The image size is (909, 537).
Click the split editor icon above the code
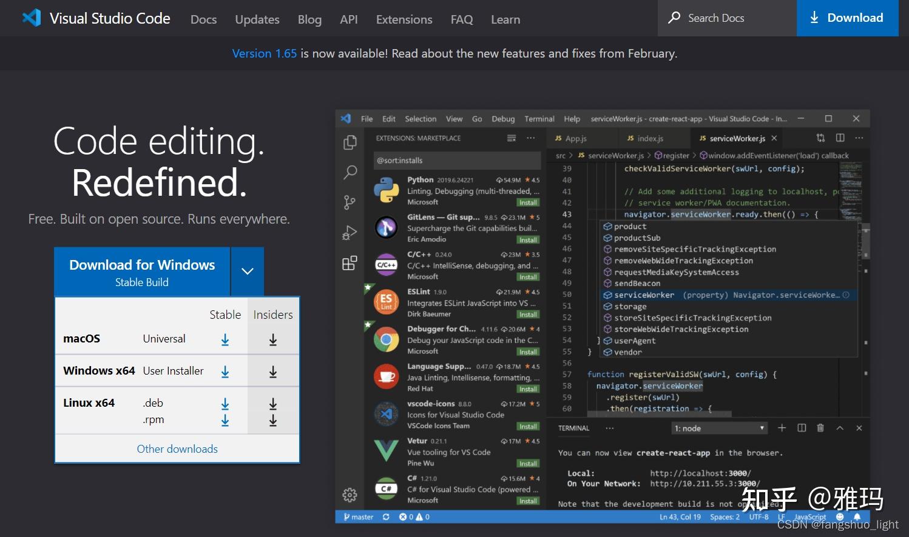click(x=840, y=138)
